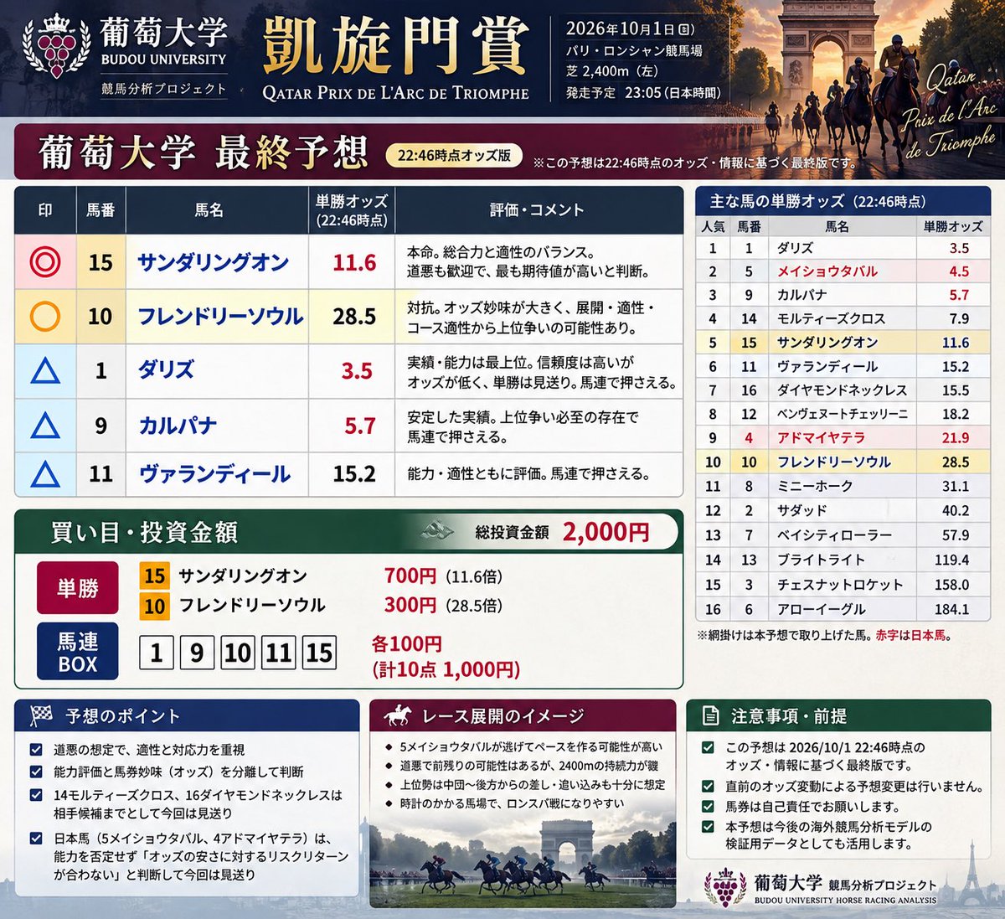Click the 22:46時点オッズ版 pill label

click(454, 156)
